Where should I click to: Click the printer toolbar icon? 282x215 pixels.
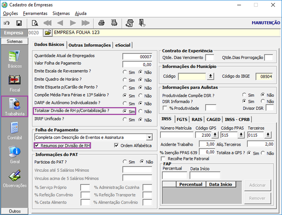click(101, 23)
